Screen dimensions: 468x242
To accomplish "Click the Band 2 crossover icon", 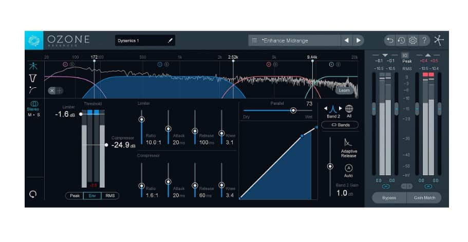I will click(x=333, y=109).
